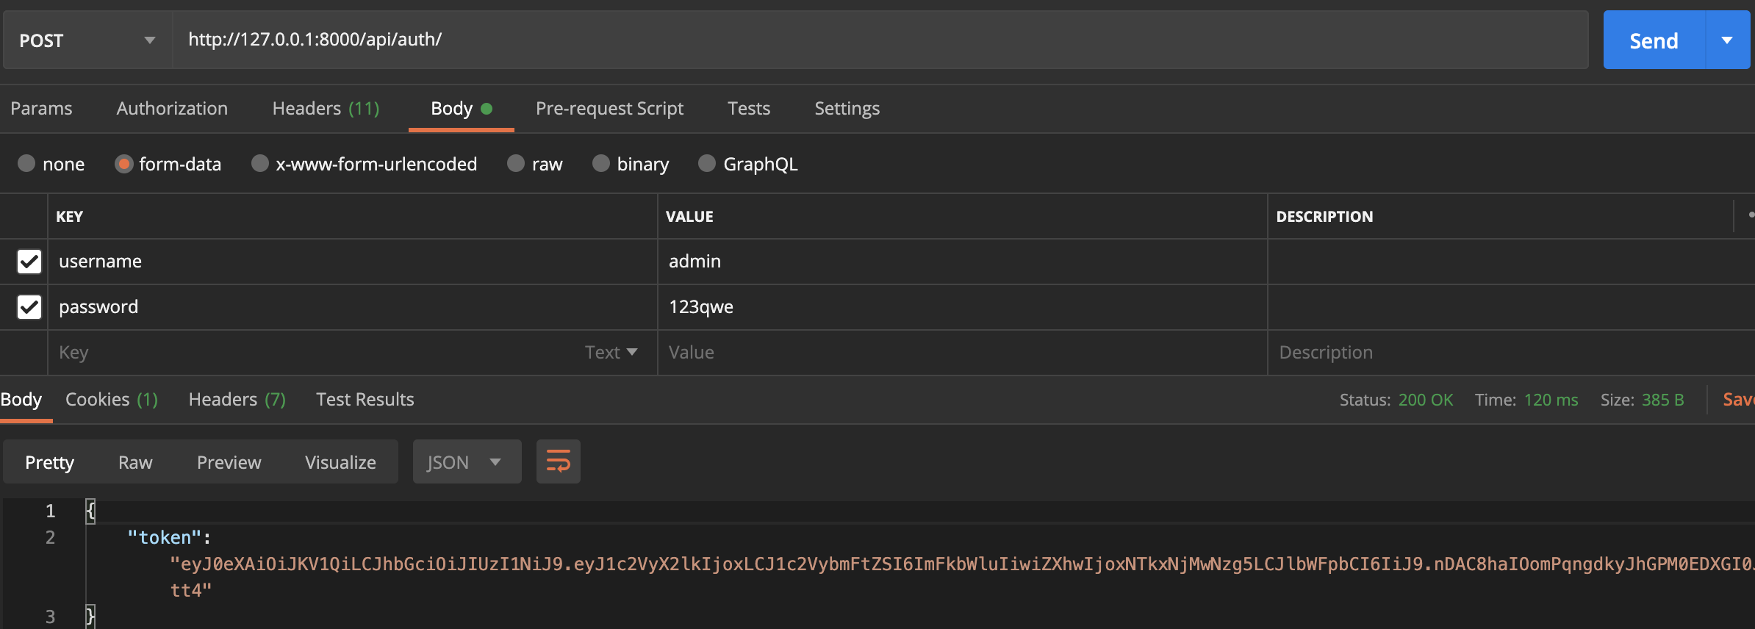1755x629 pixels.
Task: Select the binary body radio button
Action: 601,163
